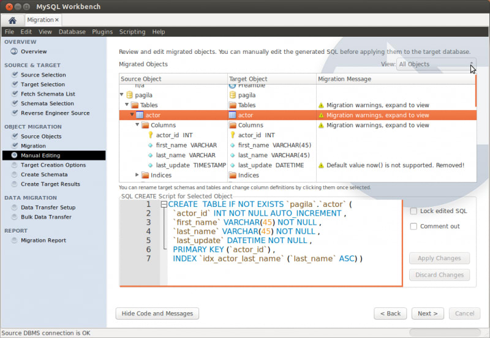Viewport: 490px width, 338px height.
Task: Click the status bar progress indicator
Action: point(445,332)
